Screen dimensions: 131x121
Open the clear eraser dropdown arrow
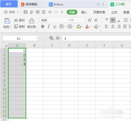(100, 27)
